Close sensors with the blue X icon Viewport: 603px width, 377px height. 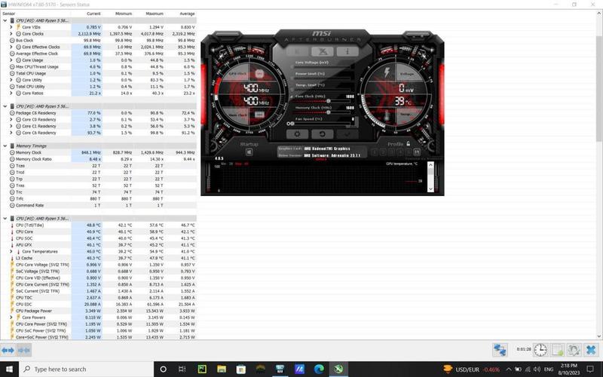tap(591, 350)
